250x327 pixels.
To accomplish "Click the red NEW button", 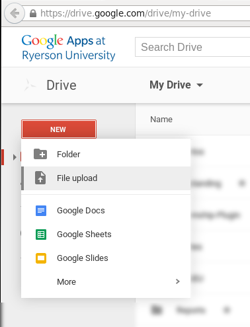I will click(x=59, y=129).
